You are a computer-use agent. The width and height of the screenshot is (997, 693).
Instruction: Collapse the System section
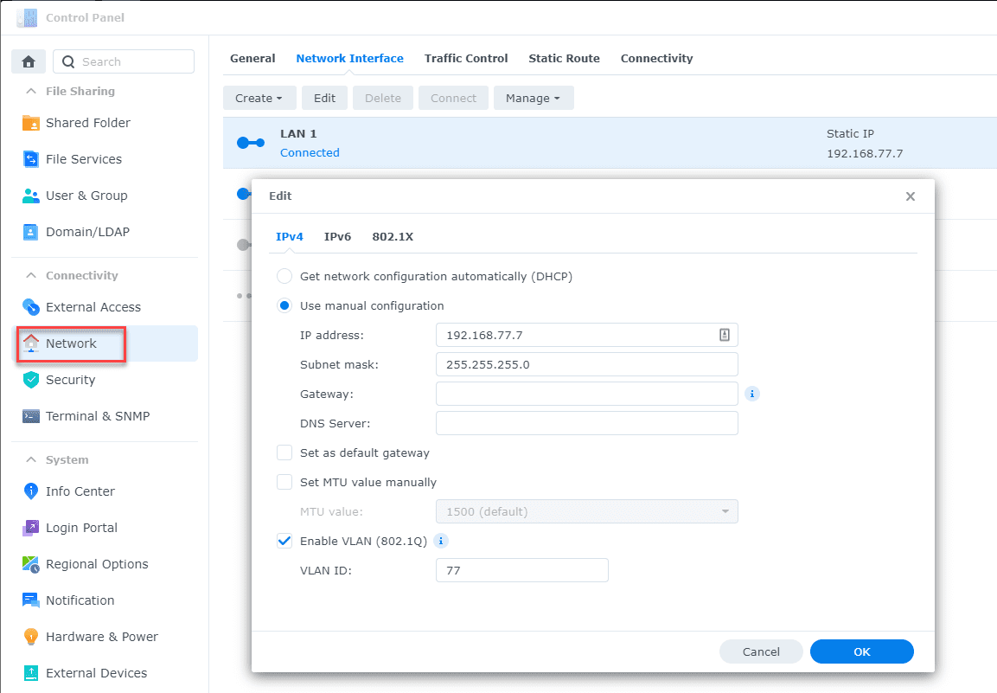click(x=30, y=459)
